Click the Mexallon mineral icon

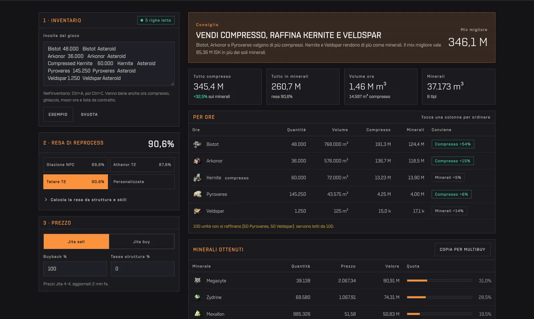(x=197, y=314)
